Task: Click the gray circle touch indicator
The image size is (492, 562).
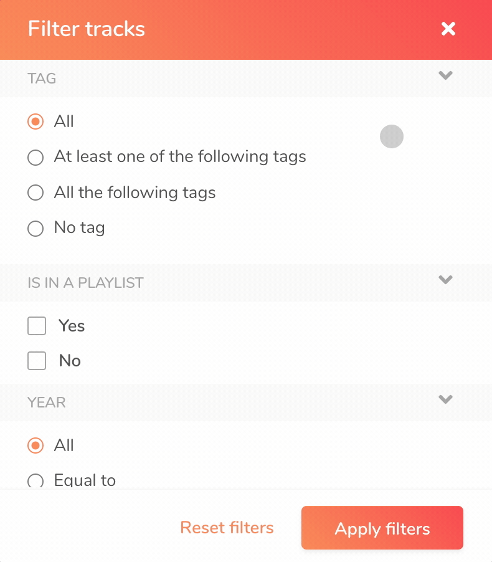Action: click(x=392, y=136)
